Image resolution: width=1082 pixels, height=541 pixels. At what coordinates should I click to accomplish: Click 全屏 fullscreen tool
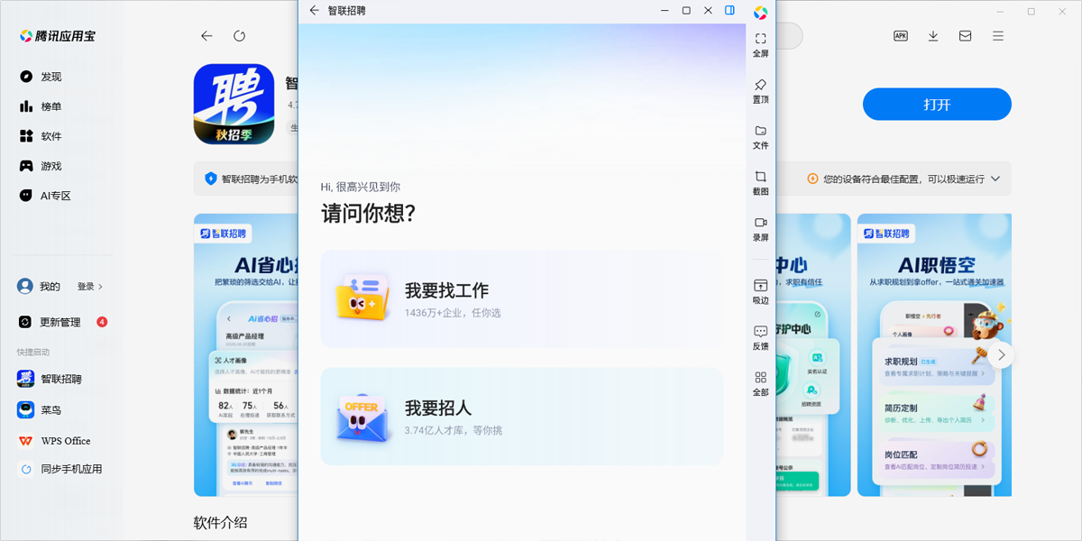tap(761, 45)
